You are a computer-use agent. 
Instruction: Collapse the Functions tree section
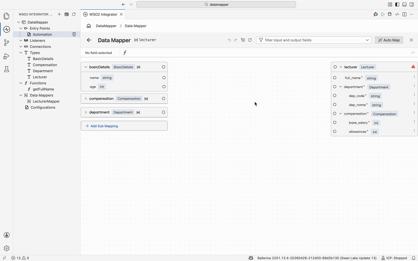[21, 83]
